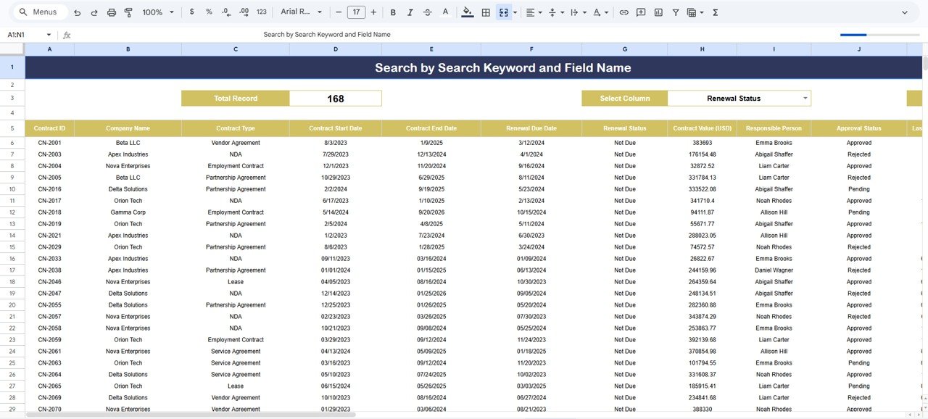Open the Renewal Status column selector
Screen dimensions: 928x419
(x=738, y=98)
